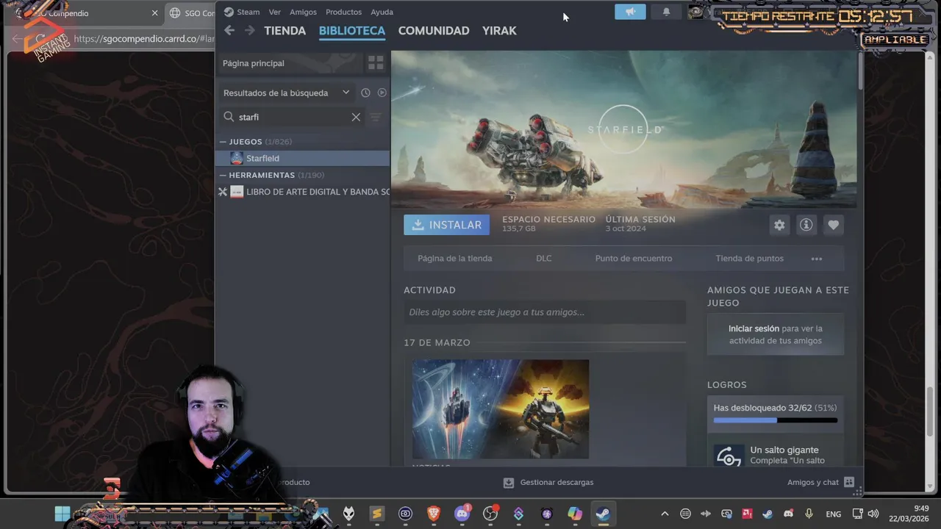The width and height of the screenshot is (941, 529).
Task: Open volume control in system tray
Action: pos(873,514)
